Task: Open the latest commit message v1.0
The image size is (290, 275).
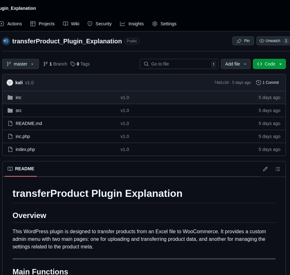Action: (x=29, y=83)
